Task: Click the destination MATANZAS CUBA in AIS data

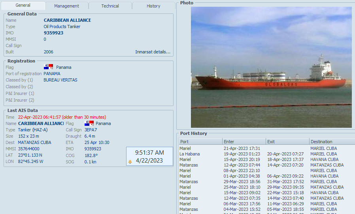Action: [34, 142]
